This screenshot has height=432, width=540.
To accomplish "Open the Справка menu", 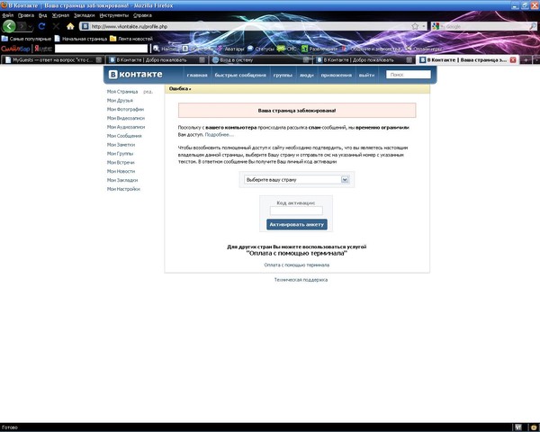I will tap(142, 15).
